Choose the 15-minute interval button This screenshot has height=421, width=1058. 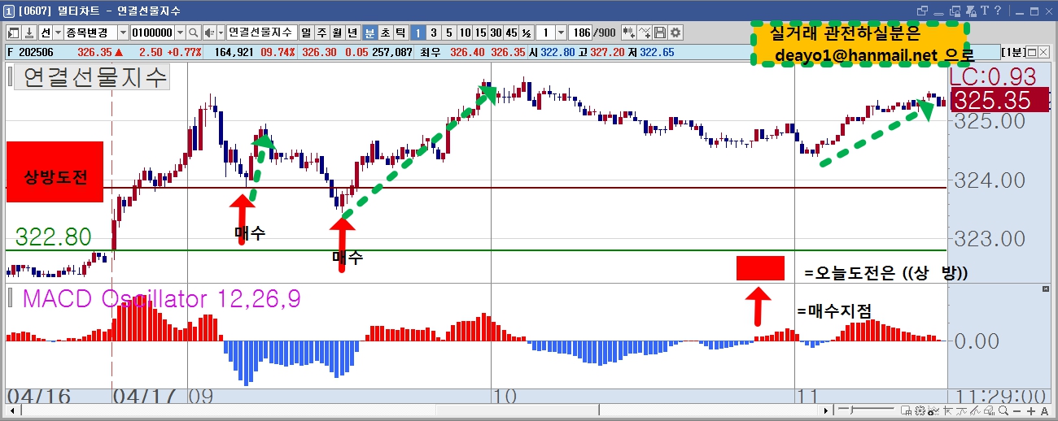click(480, 33)
